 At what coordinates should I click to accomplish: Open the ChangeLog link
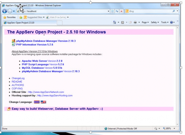pyautogui.click(x=18, y=78)
